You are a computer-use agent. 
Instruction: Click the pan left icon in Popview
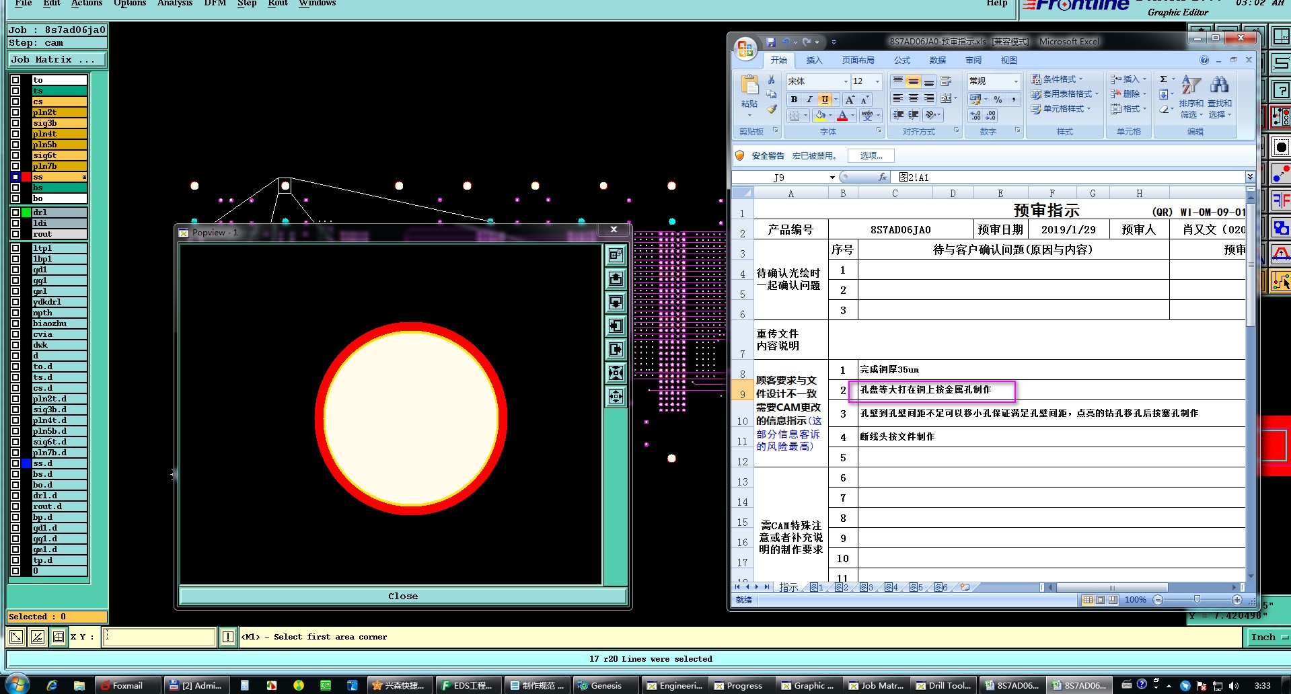pyautogui.click(x=616, y=326)
